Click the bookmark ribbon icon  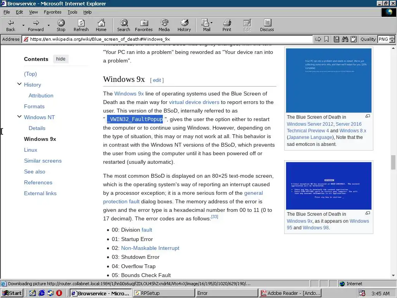pos(326,39)
